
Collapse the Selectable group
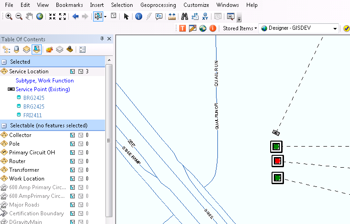pos(4,126)
